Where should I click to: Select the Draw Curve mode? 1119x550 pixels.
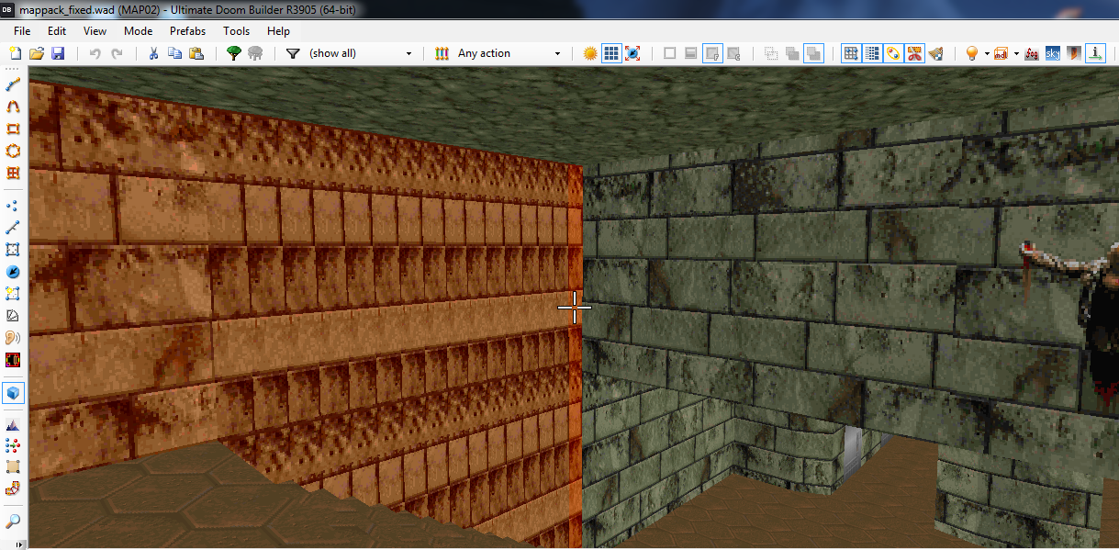[14, 107]
